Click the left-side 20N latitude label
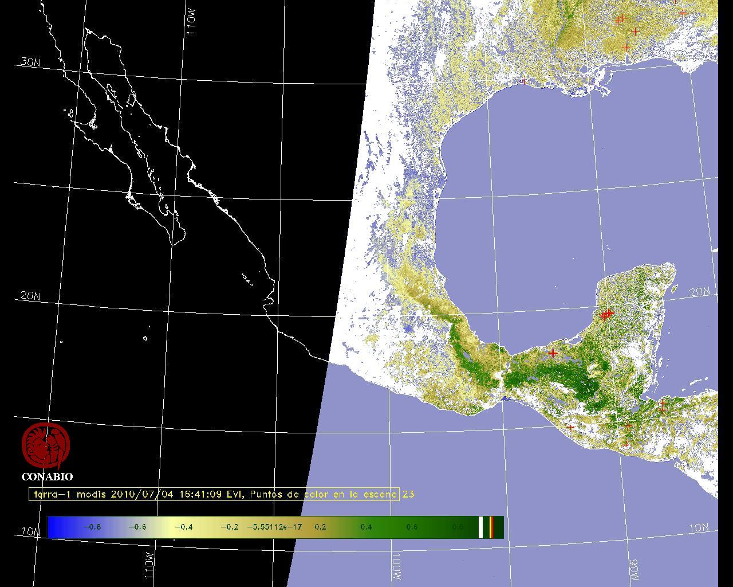733x587 pixels. tap(30, 296)
